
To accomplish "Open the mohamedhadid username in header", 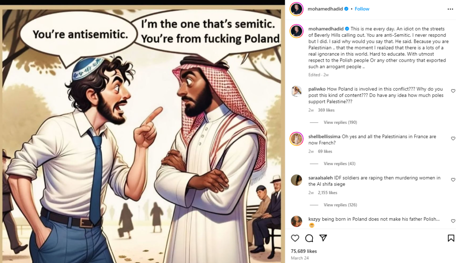I will (325, 9).
